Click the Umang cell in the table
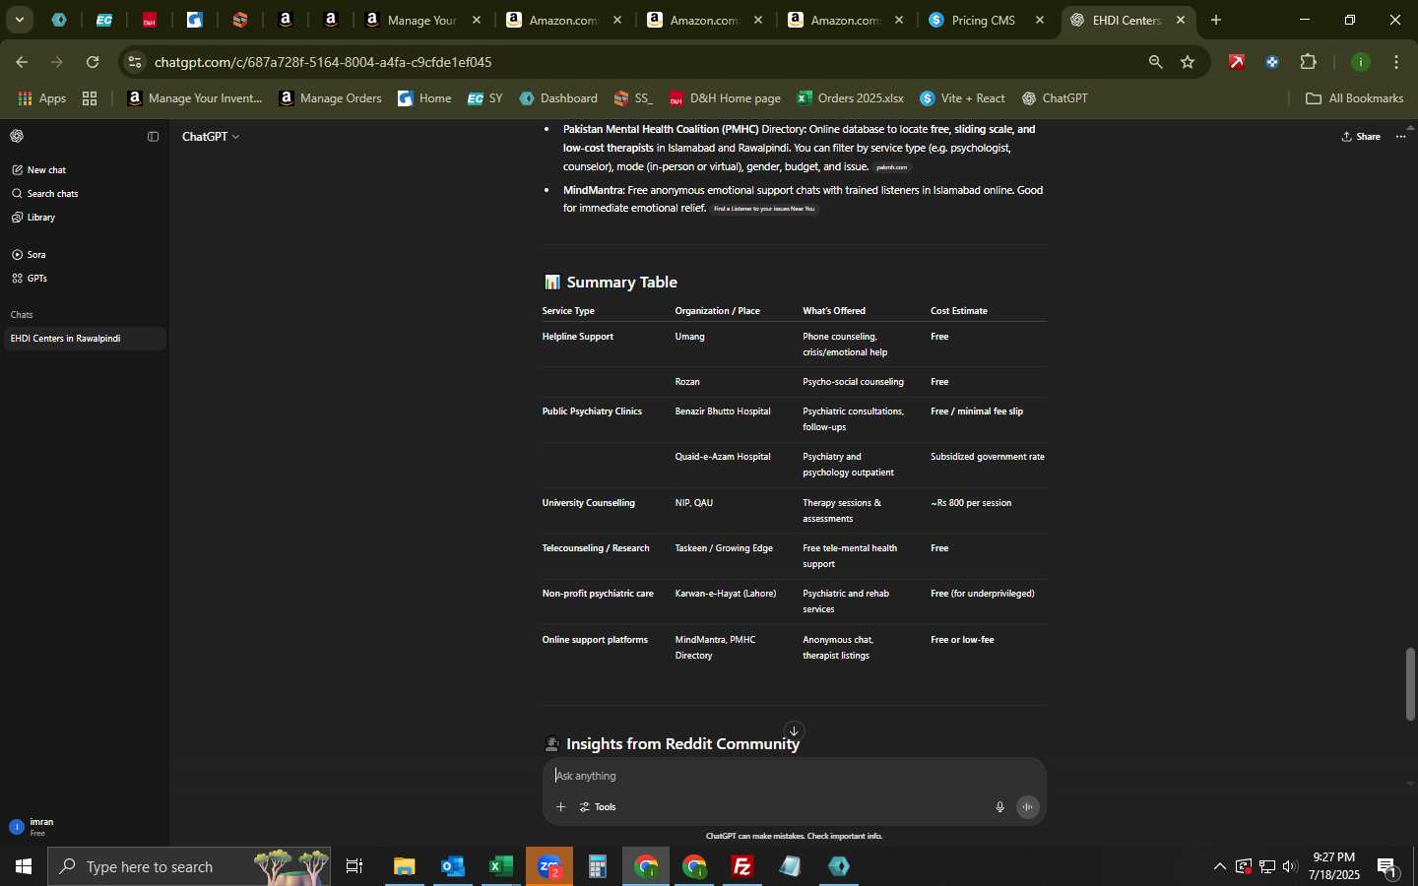This screenshot has width=1418, height=886. [689, 337]
